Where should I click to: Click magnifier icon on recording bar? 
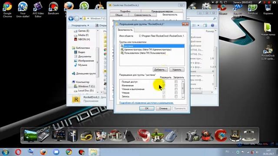click(x=221, y=2)
